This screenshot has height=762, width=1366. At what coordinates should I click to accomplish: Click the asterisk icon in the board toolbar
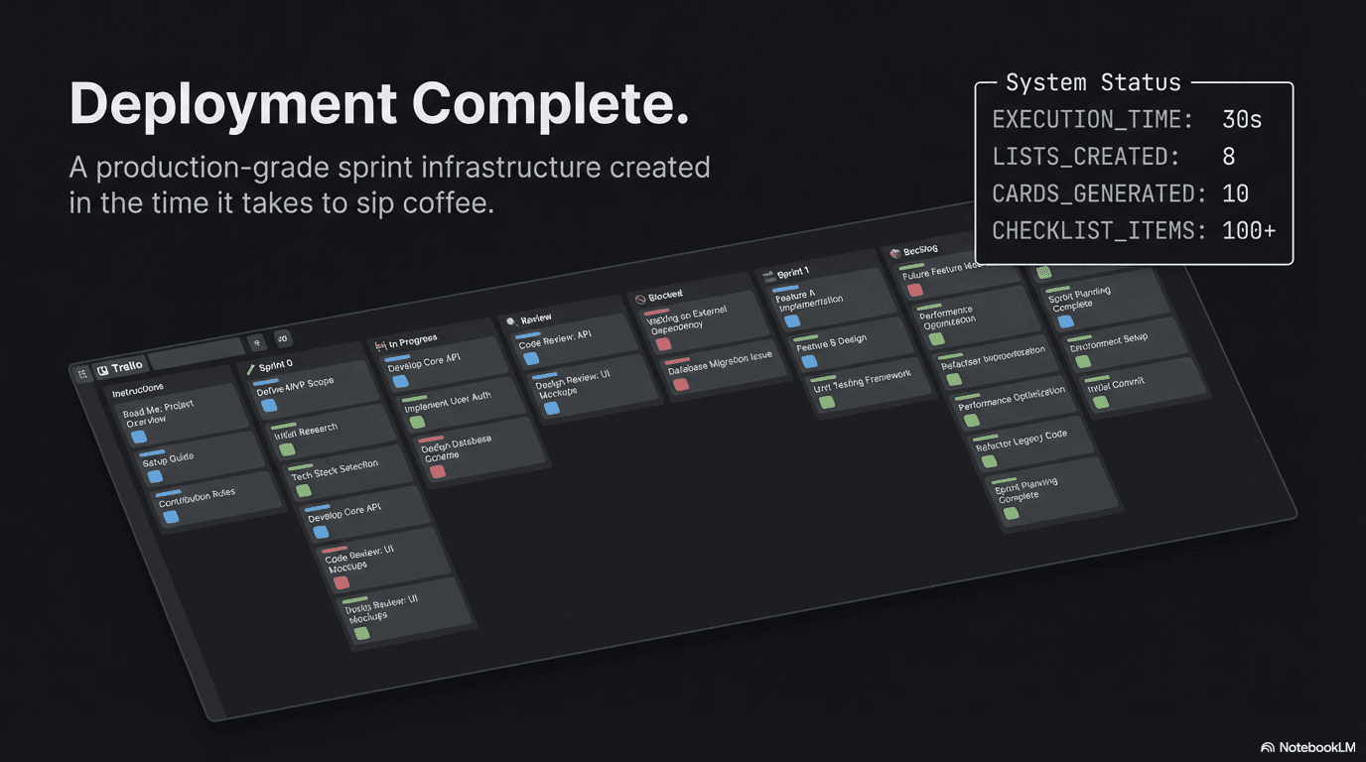257,340
